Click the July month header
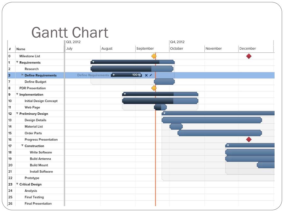Screen dimensions: 284x213 tap(69, 49)
